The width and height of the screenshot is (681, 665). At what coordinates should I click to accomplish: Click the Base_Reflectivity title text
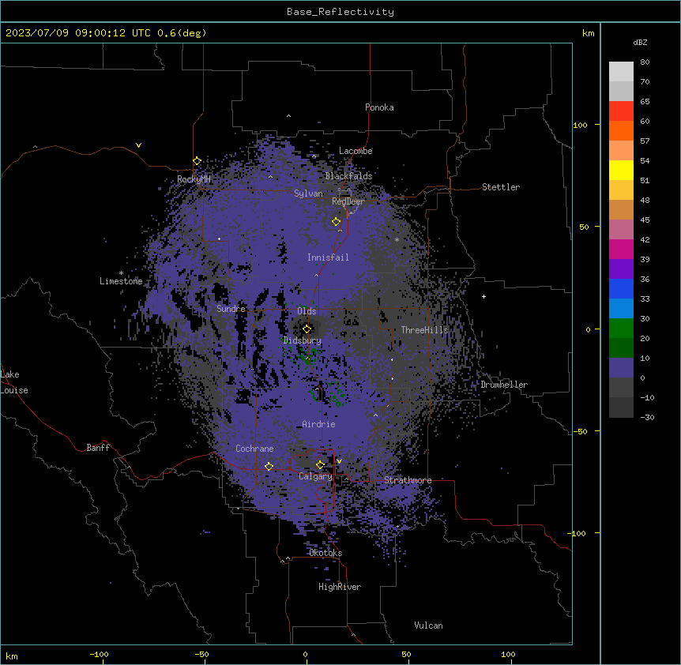coord(340,12)
